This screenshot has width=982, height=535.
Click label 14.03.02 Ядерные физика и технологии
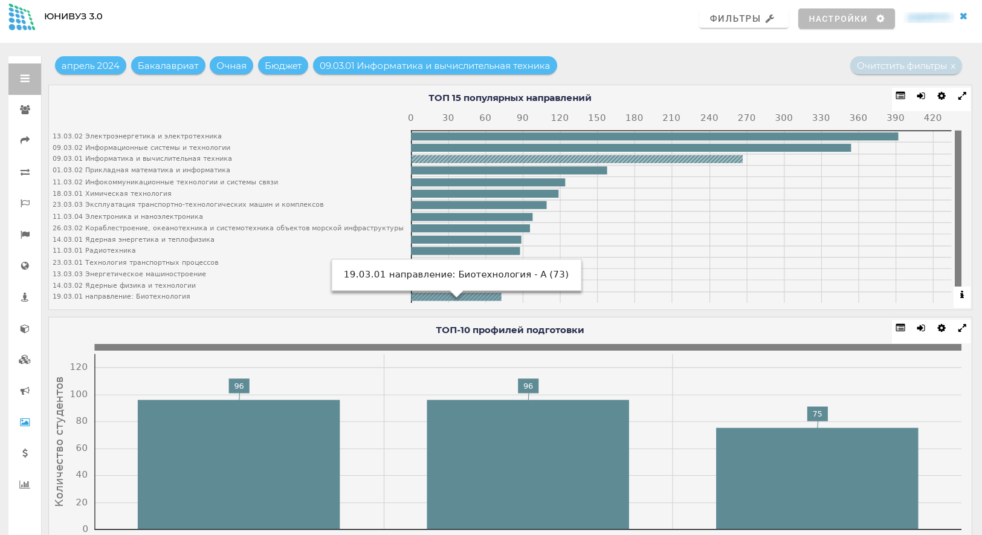coord(124,285)
